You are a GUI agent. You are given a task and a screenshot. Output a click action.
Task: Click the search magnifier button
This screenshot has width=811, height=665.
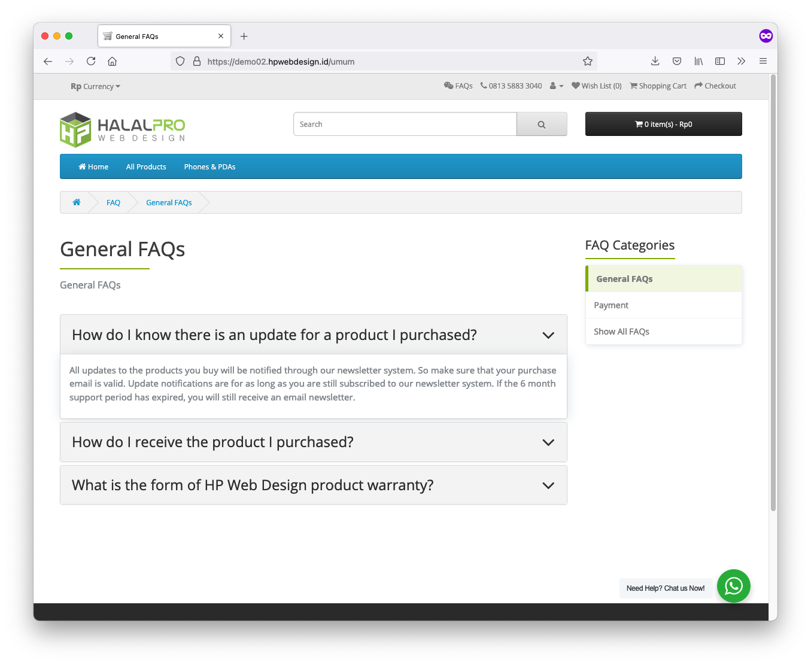[541, 125]
